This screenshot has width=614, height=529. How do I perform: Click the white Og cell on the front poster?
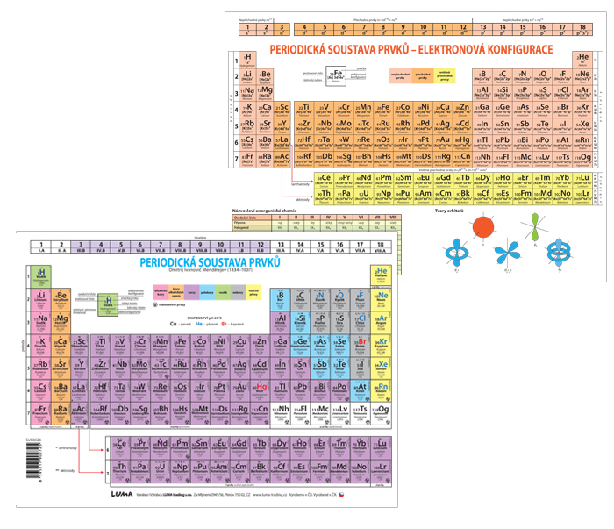coord(381,413)
